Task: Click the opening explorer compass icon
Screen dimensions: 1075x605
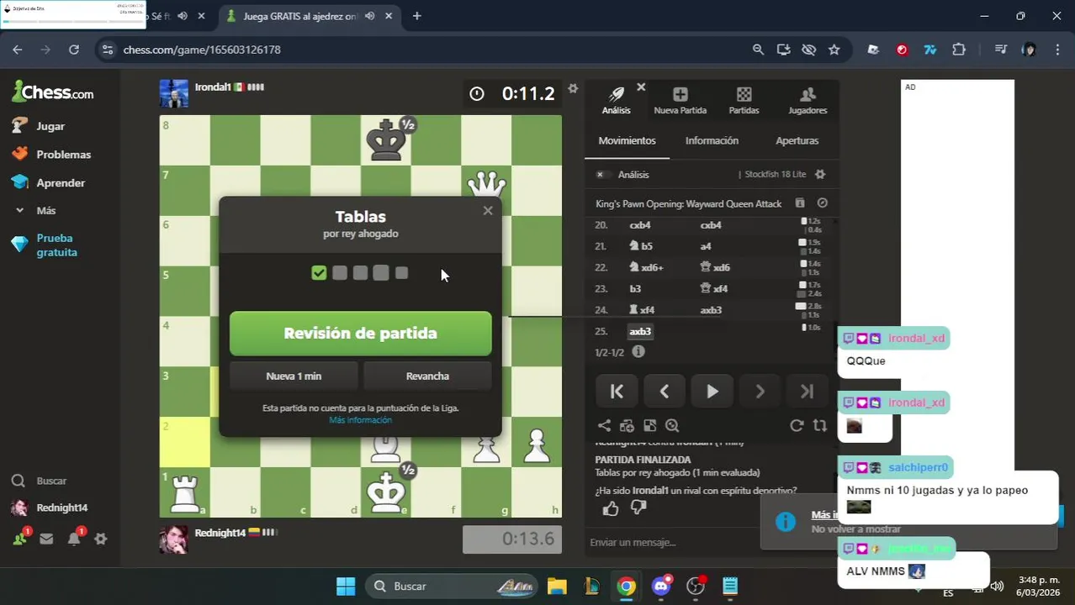Action: click(822, 203)
